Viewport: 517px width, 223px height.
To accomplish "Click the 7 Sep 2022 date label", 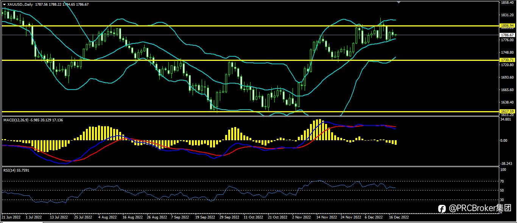I will click(180, 218).
